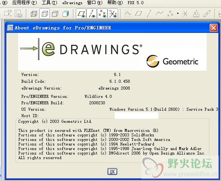Click the SolidWorks copyright line
The height and width of the screenshot is (181, 221).
point(86,135)
